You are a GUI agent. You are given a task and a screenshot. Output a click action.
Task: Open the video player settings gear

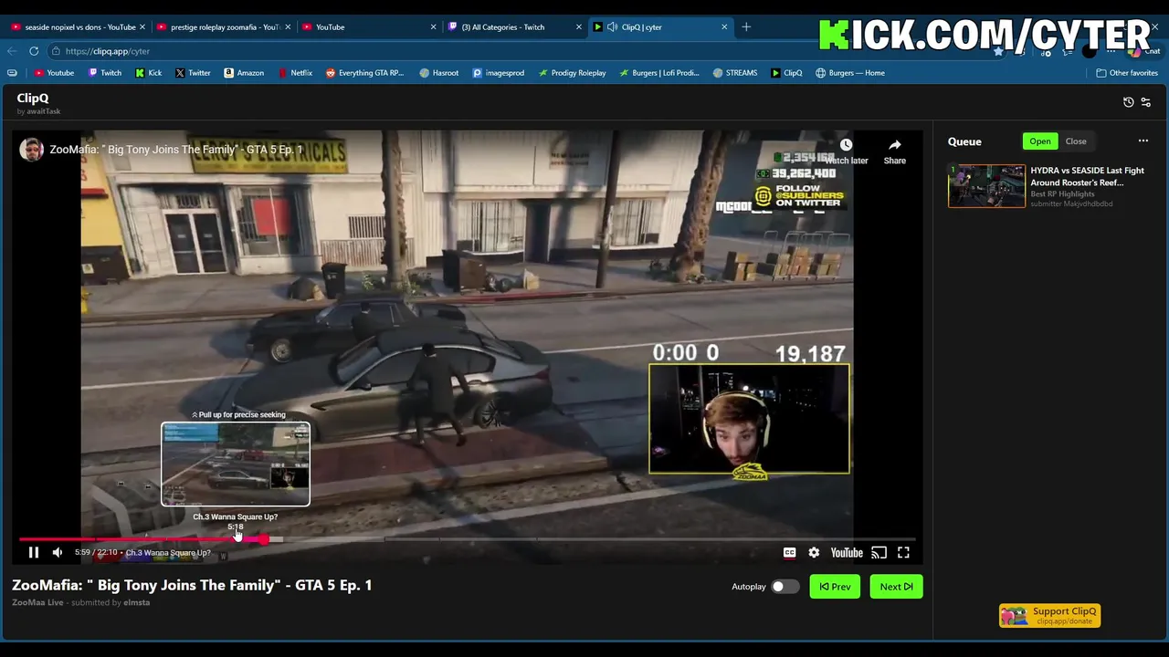click(814, 552)
